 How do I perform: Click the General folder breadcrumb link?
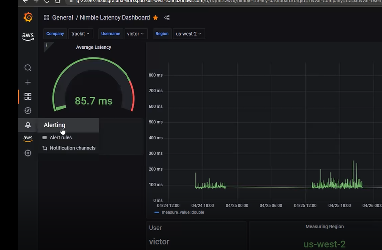coord(63,18)
